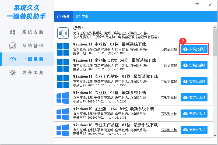Open the menu list icon in title bar
The image size is (218, 145).
(197, 5)
